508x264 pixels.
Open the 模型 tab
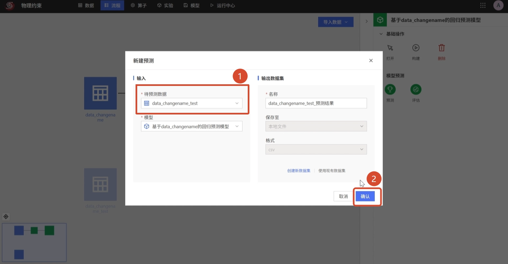click(x=191, y=6)
